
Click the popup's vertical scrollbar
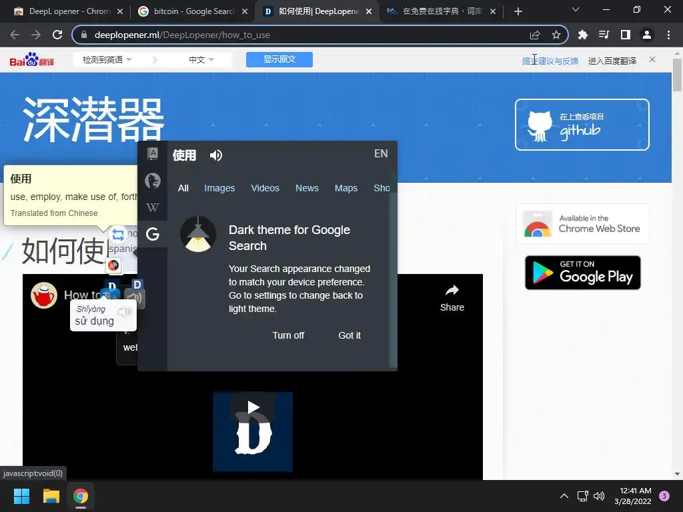pos(394,281)
